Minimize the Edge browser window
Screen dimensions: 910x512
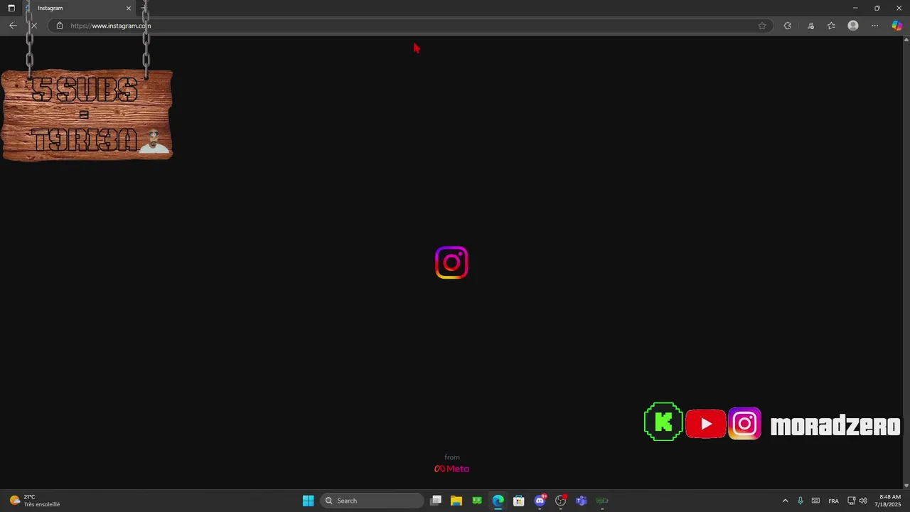coord(855,8)
